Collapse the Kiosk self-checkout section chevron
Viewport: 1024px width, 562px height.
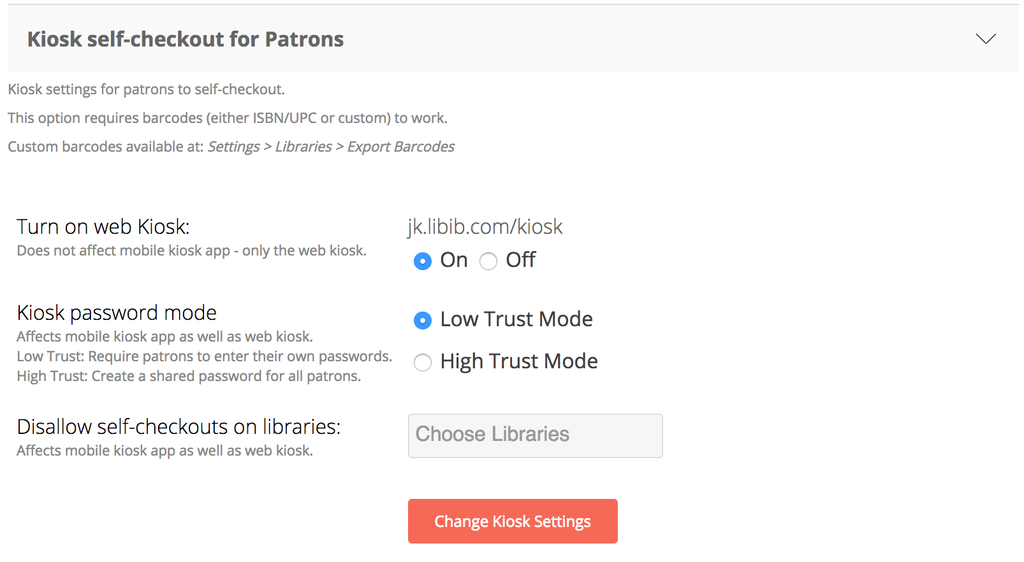(985, 39)
